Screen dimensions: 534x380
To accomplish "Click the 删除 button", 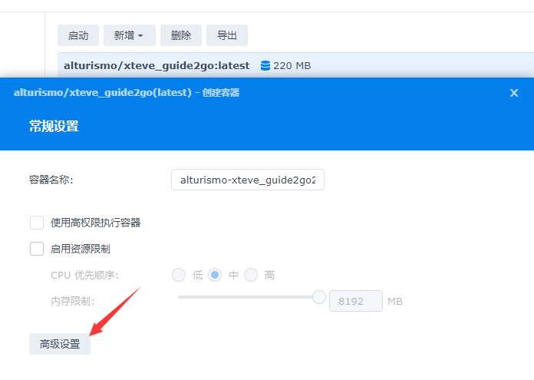I will pyautogui.click(x=181, y=35).
